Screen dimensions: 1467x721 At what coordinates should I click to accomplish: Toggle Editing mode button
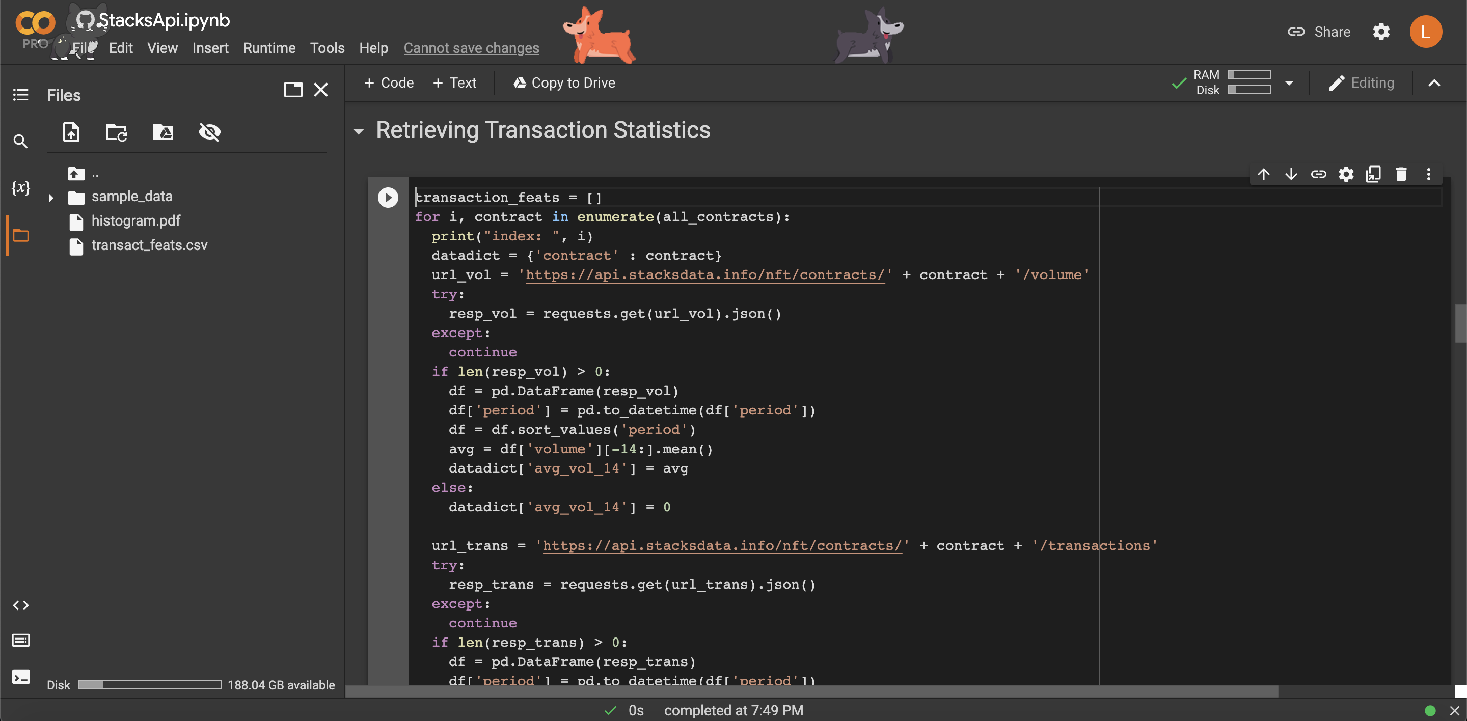(1362, 83)
